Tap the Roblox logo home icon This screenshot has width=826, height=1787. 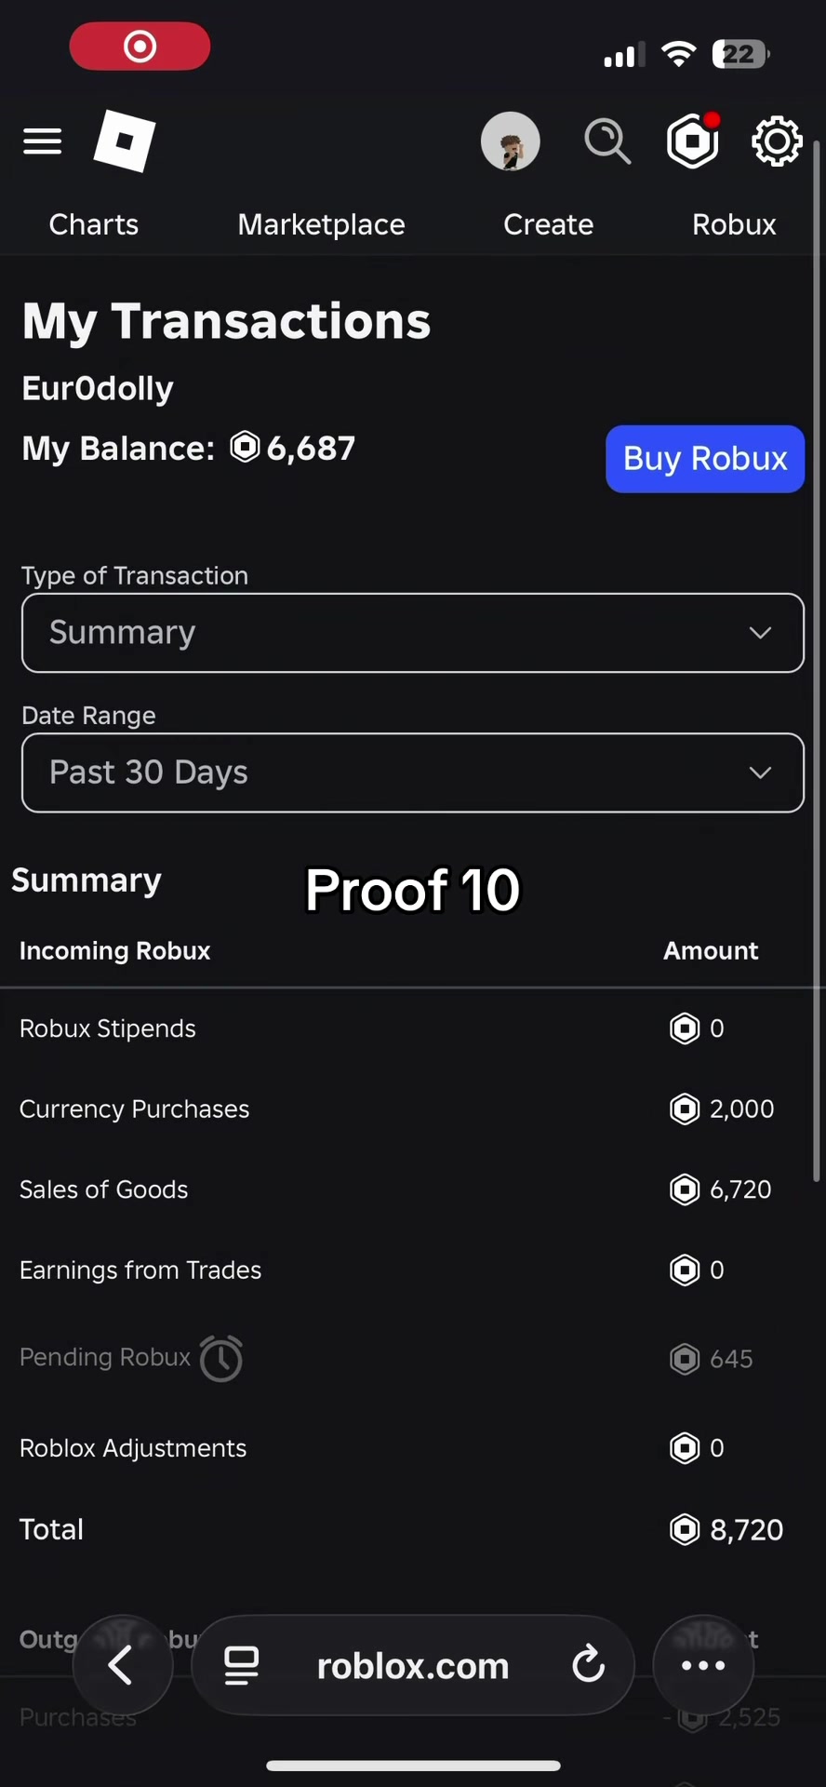point(125,141)
